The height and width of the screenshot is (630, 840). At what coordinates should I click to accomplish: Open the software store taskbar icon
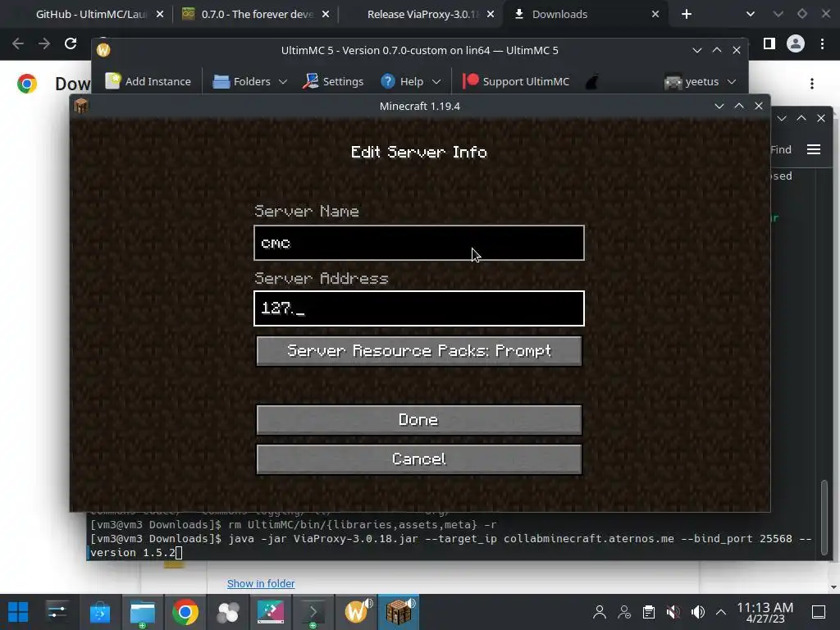tap(99, 612)
